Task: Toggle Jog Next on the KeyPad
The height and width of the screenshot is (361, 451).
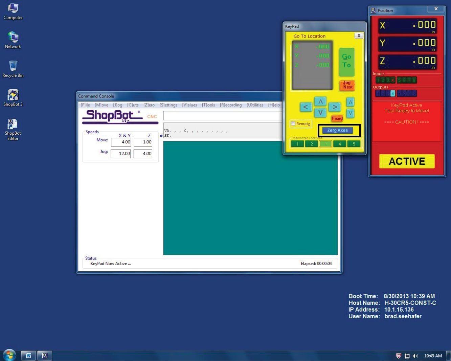Action: [347, 85]
